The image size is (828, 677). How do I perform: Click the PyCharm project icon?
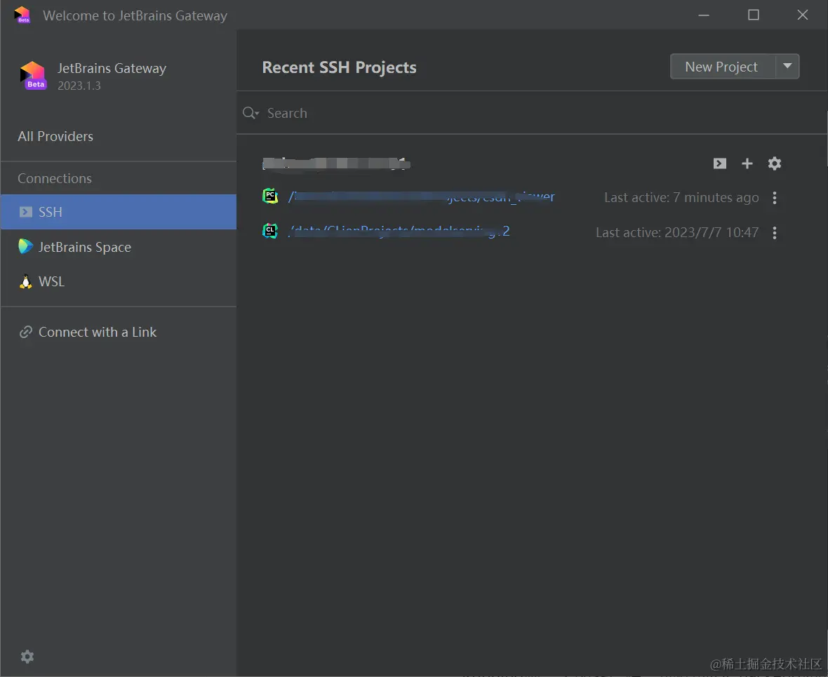coord(270,196)
